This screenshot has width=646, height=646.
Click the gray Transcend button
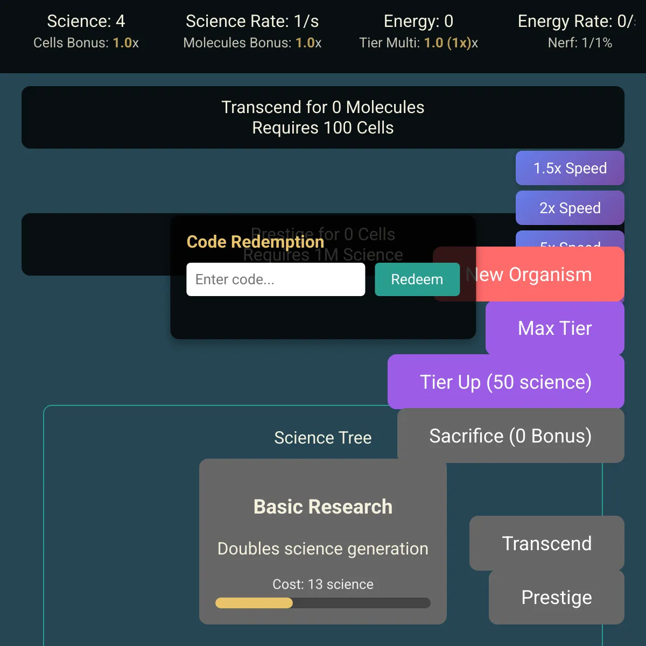click(x=547, y=543)
